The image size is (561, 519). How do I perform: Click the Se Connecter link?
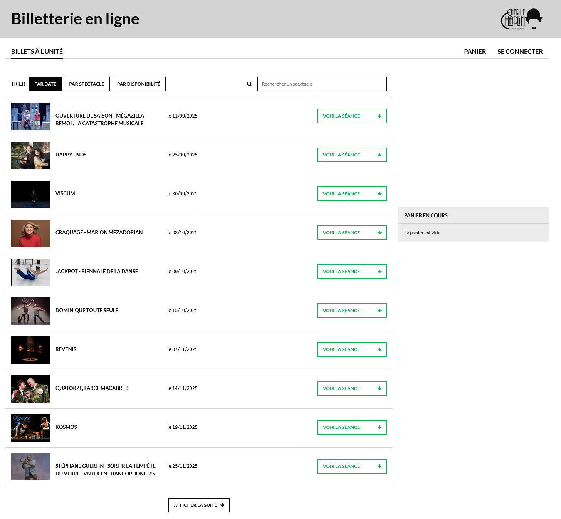tap(520, 52)
